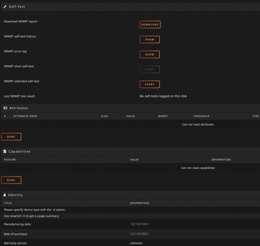Click the 'SMART short self-test:' label

click(19, 66)
